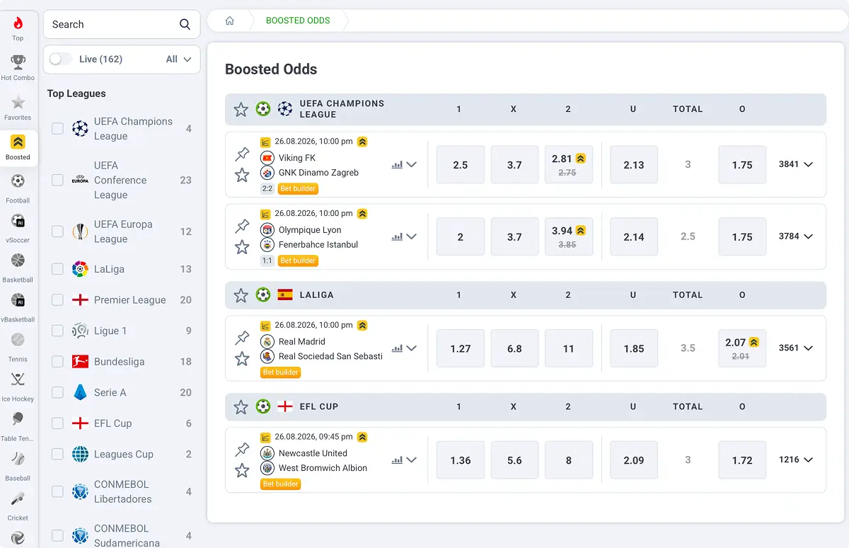Favorite the Real Madrid match

[242, 359]
